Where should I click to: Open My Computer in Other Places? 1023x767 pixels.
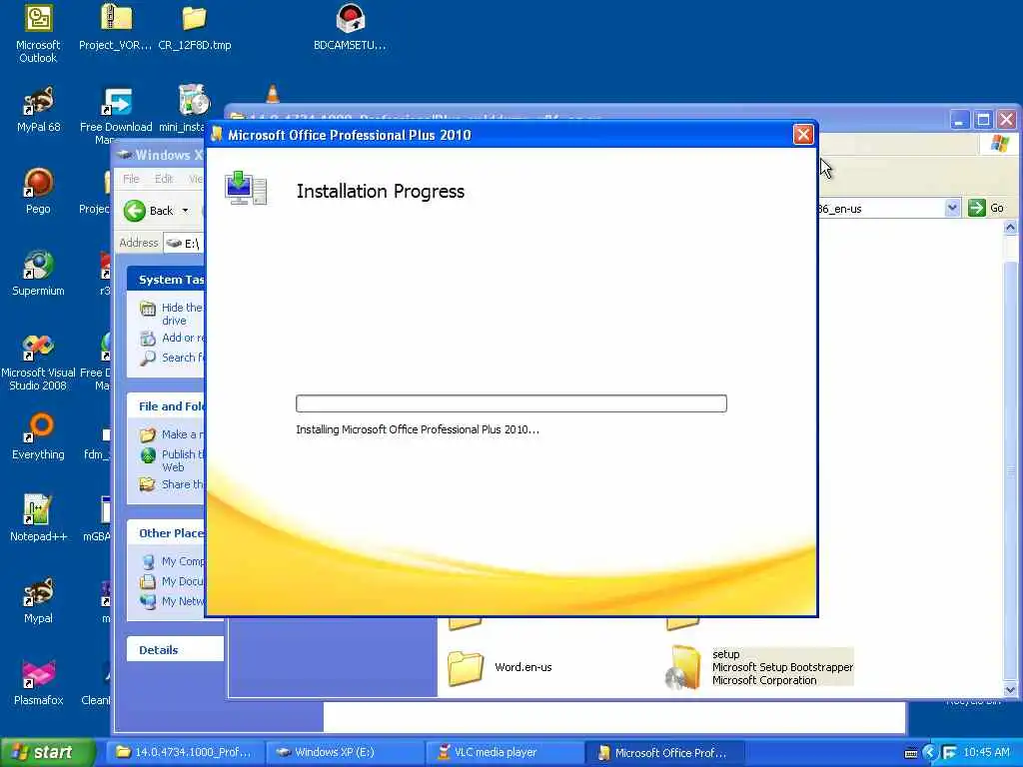[183, 561]
